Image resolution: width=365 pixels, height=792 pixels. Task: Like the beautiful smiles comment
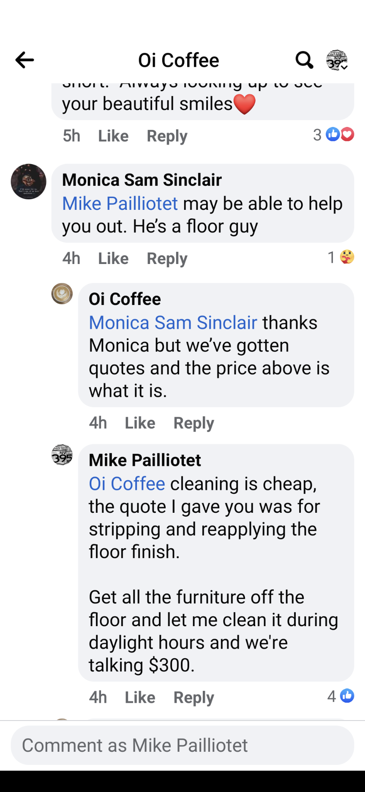113,136
